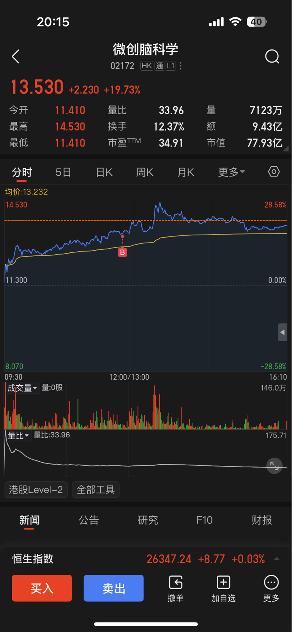Select the 新闻 news tab
292x632 pixels.
click(x=29, y=520)
